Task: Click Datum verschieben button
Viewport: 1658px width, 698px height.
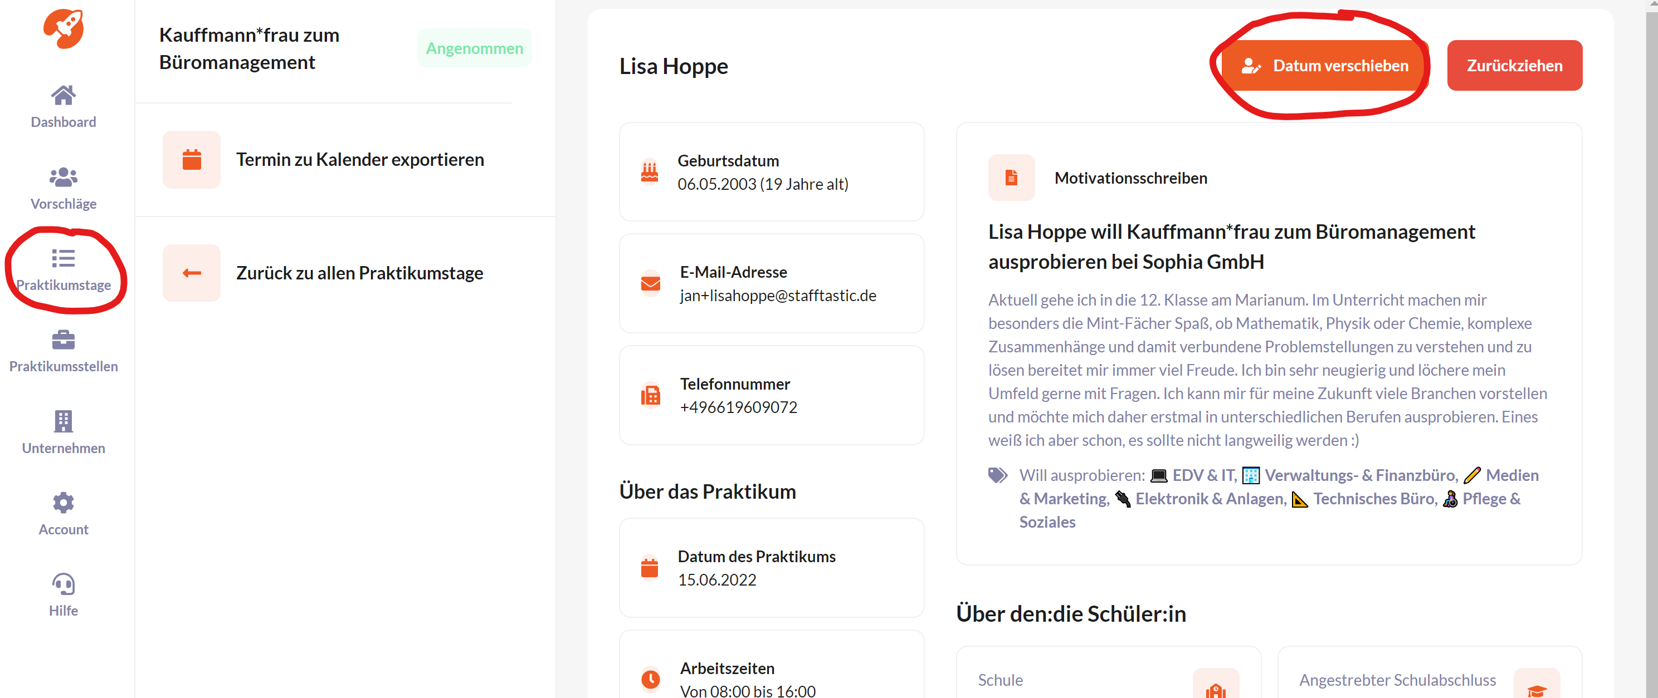Action: [x=1325, y=66]
